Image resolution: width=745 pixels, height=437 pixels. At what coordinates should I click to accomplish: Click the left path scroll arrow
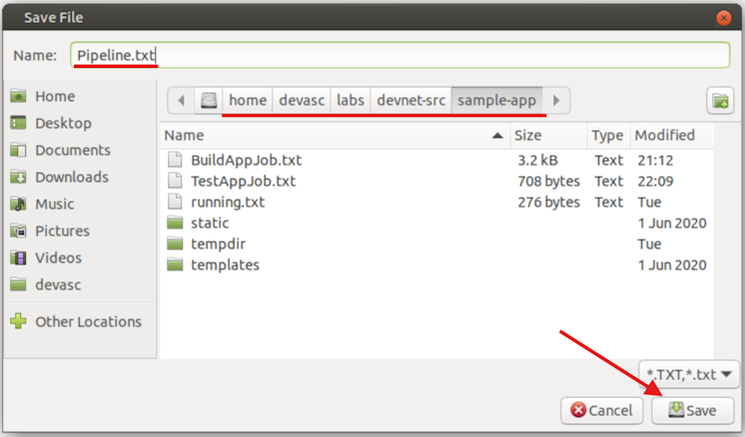[x=181, y=100]
